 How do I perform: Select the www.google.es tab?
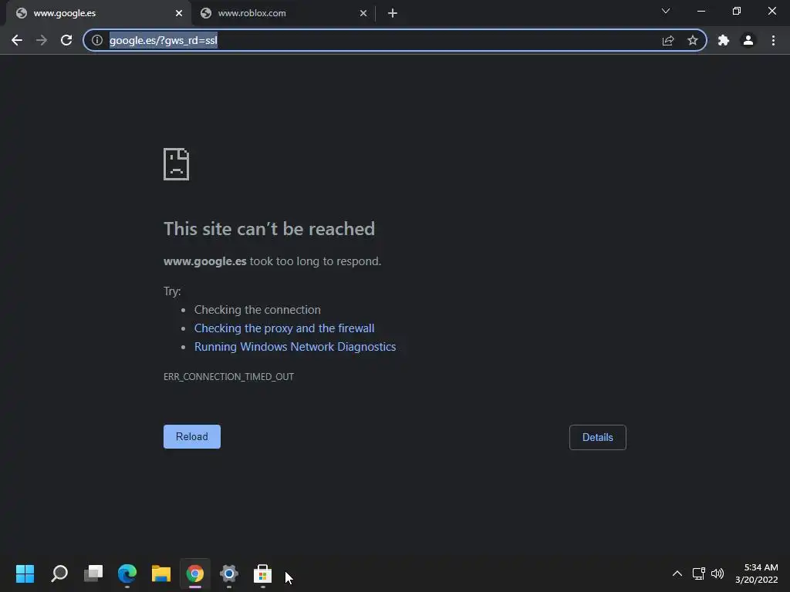click(98, 13)
